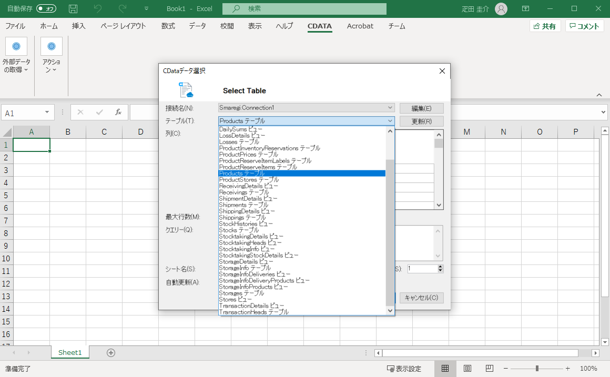Click the 定田圭介 account avatar
The image size is (610, 377).
(500, 8)
